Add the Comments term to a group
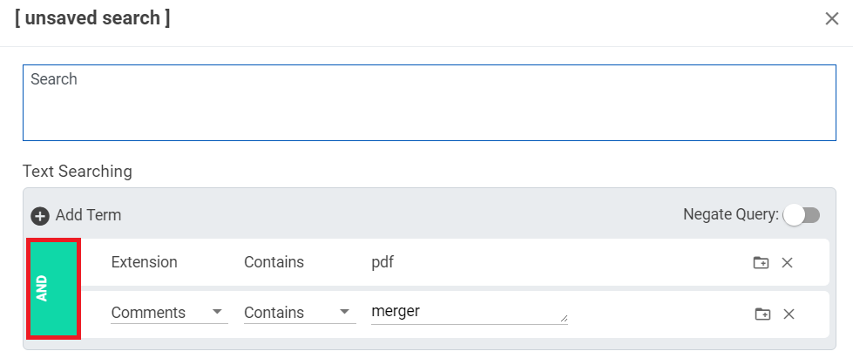The height and width of the screenshot is (358, 853). (762, 314)
